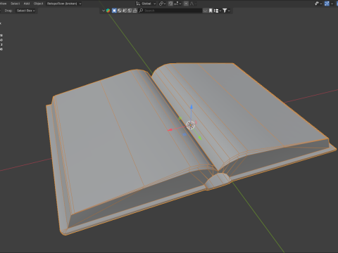Click the 3D cursor at book center

point(190,125)
